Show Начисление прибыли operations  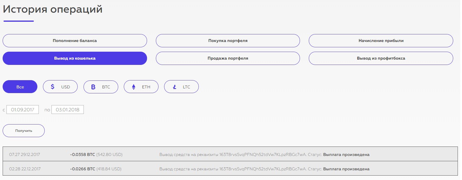(381, 41)
